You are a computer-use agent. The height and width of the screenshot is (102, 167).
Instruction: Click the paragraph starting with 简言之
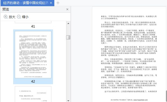(129, 25)
